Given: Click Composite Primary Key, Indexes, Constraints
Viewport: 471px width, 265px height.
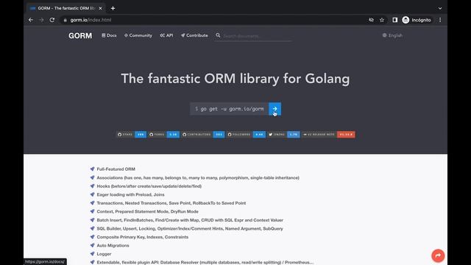Looking at the screenshot, I should point(142,237).
